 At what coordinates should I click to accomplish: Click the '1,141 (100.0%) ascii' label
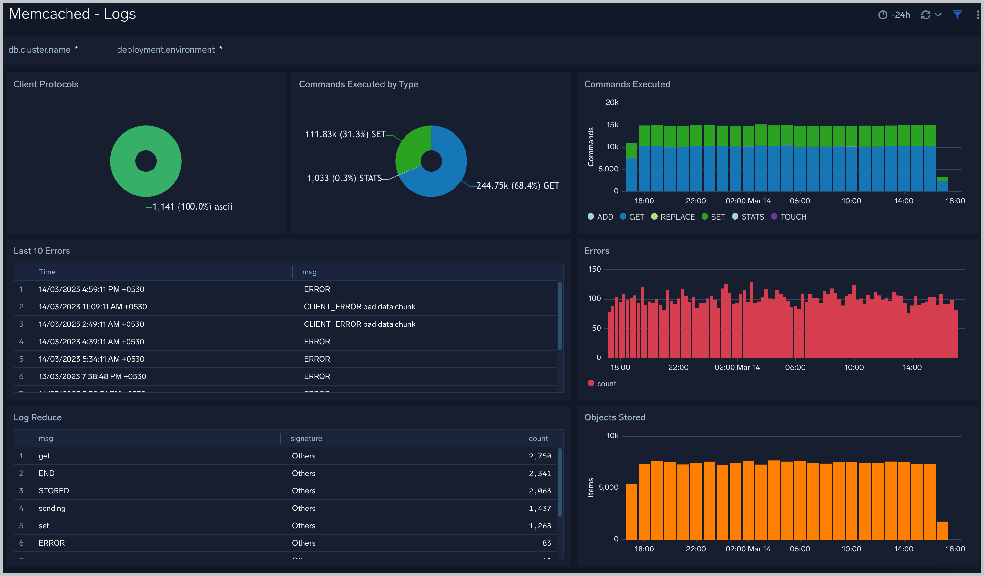click(x=192, y=206)
